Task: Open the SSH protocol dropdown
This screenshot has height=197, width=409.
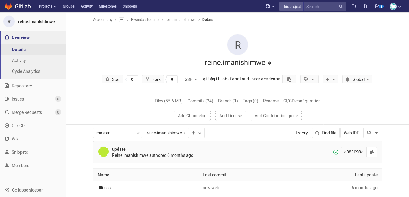Action: point(190,79)
